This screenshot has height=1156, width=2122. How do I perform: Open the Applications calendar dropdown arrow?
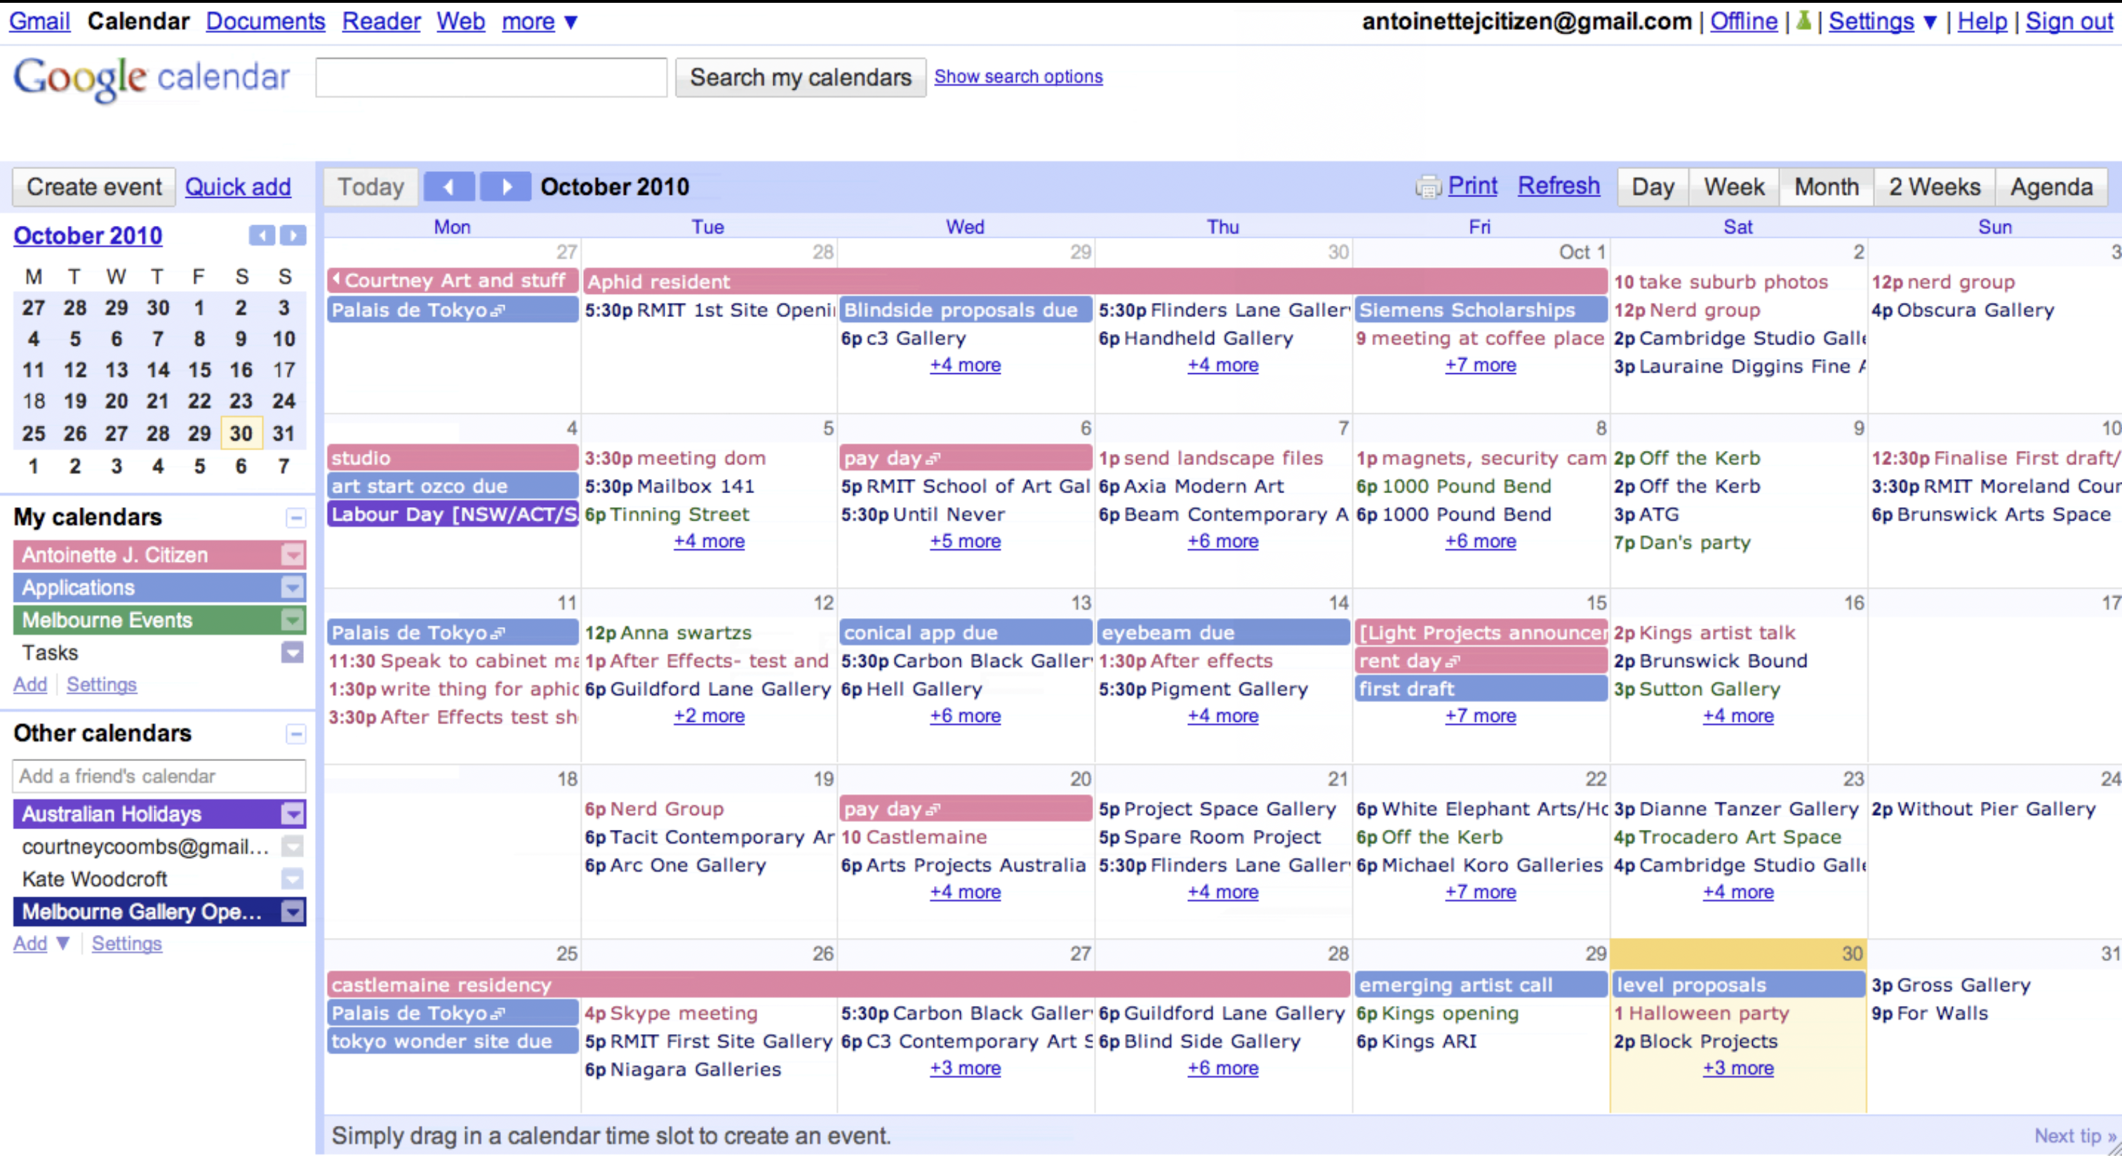coord(293,587)
